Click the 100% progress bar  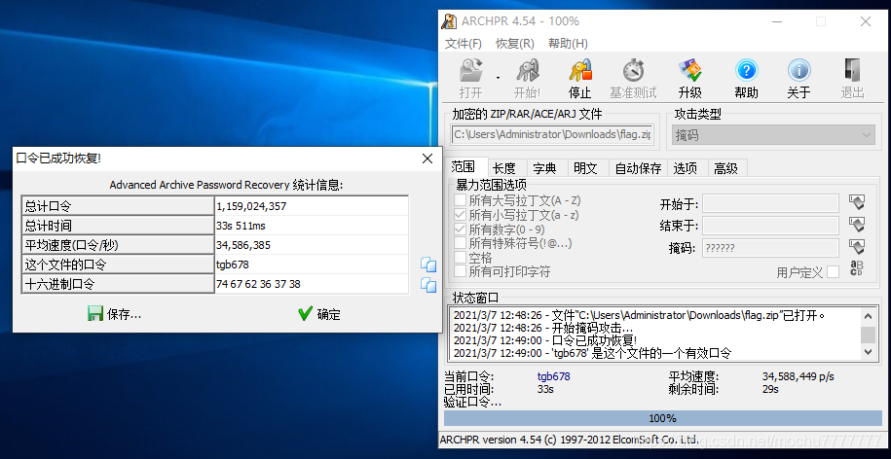tap(662, 419)
